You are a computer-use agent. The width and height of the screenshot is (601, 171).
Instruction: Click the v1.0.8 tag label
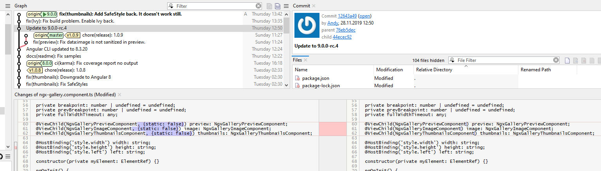(34, 70)
